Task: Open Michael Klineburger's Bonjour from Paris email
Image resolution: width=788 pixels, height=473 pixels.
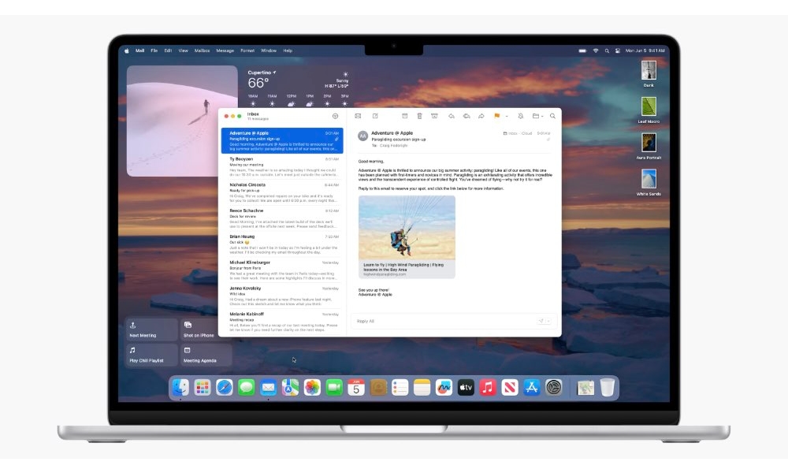Action: [282, 270]
